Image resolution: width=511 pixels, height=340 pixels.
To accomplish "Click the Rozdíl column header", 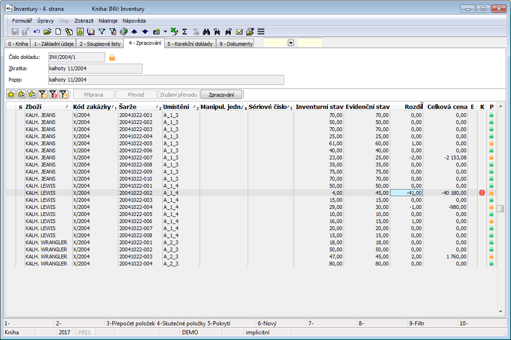I will 406,107.
